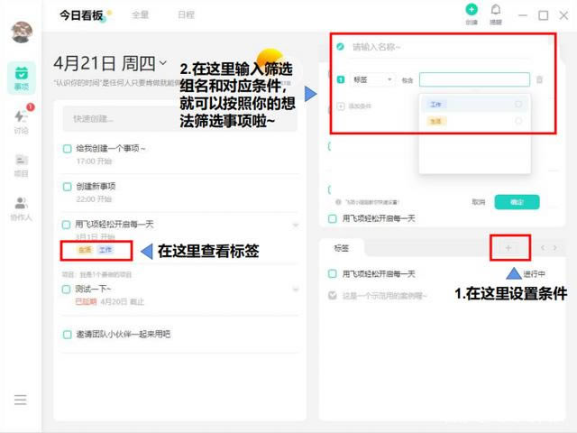Expand the 测试一下~ item arrow

pyautogui.click(x=296, y=290)
